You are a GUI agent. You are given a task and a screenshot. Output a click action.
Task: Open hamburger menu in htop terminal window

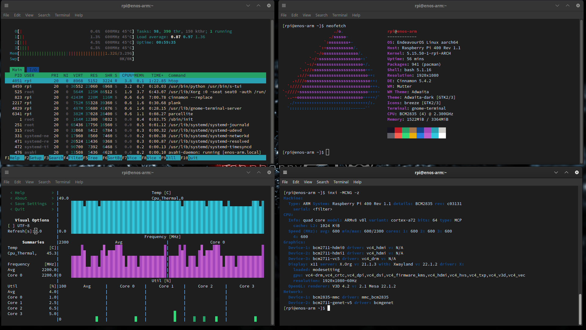pyautogui.click(x=6, y=5)
